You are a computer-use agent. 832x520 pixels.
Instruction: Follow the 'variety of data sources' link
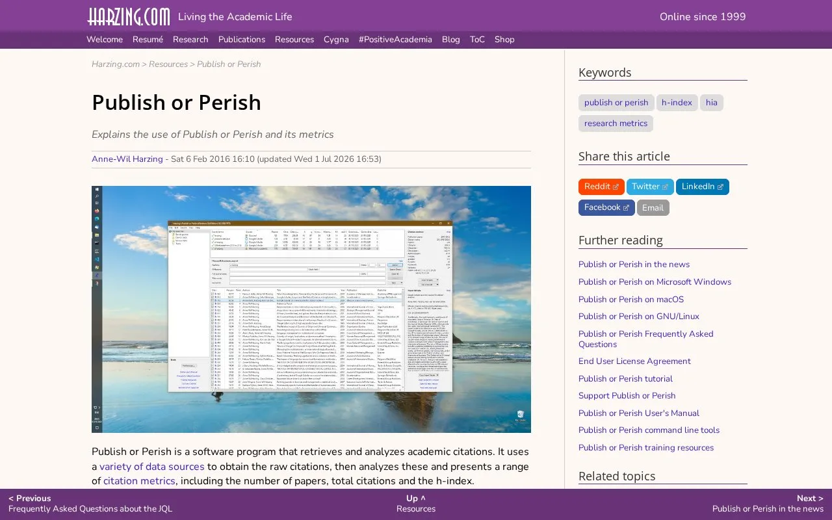point(152,467)
